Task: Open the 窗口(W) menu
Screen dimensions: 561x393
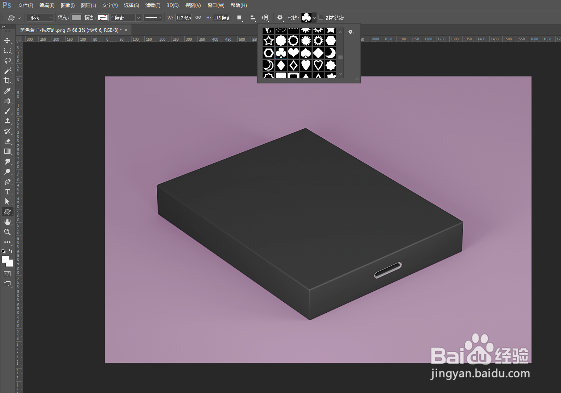Action: (216, 5)
